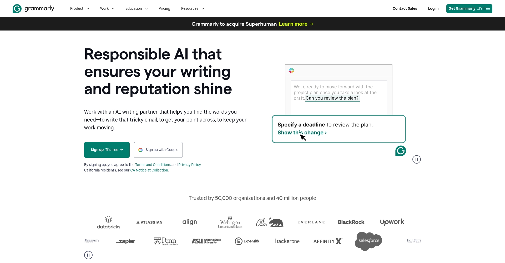
Task: Click the align logo
Action: [190, 222]
